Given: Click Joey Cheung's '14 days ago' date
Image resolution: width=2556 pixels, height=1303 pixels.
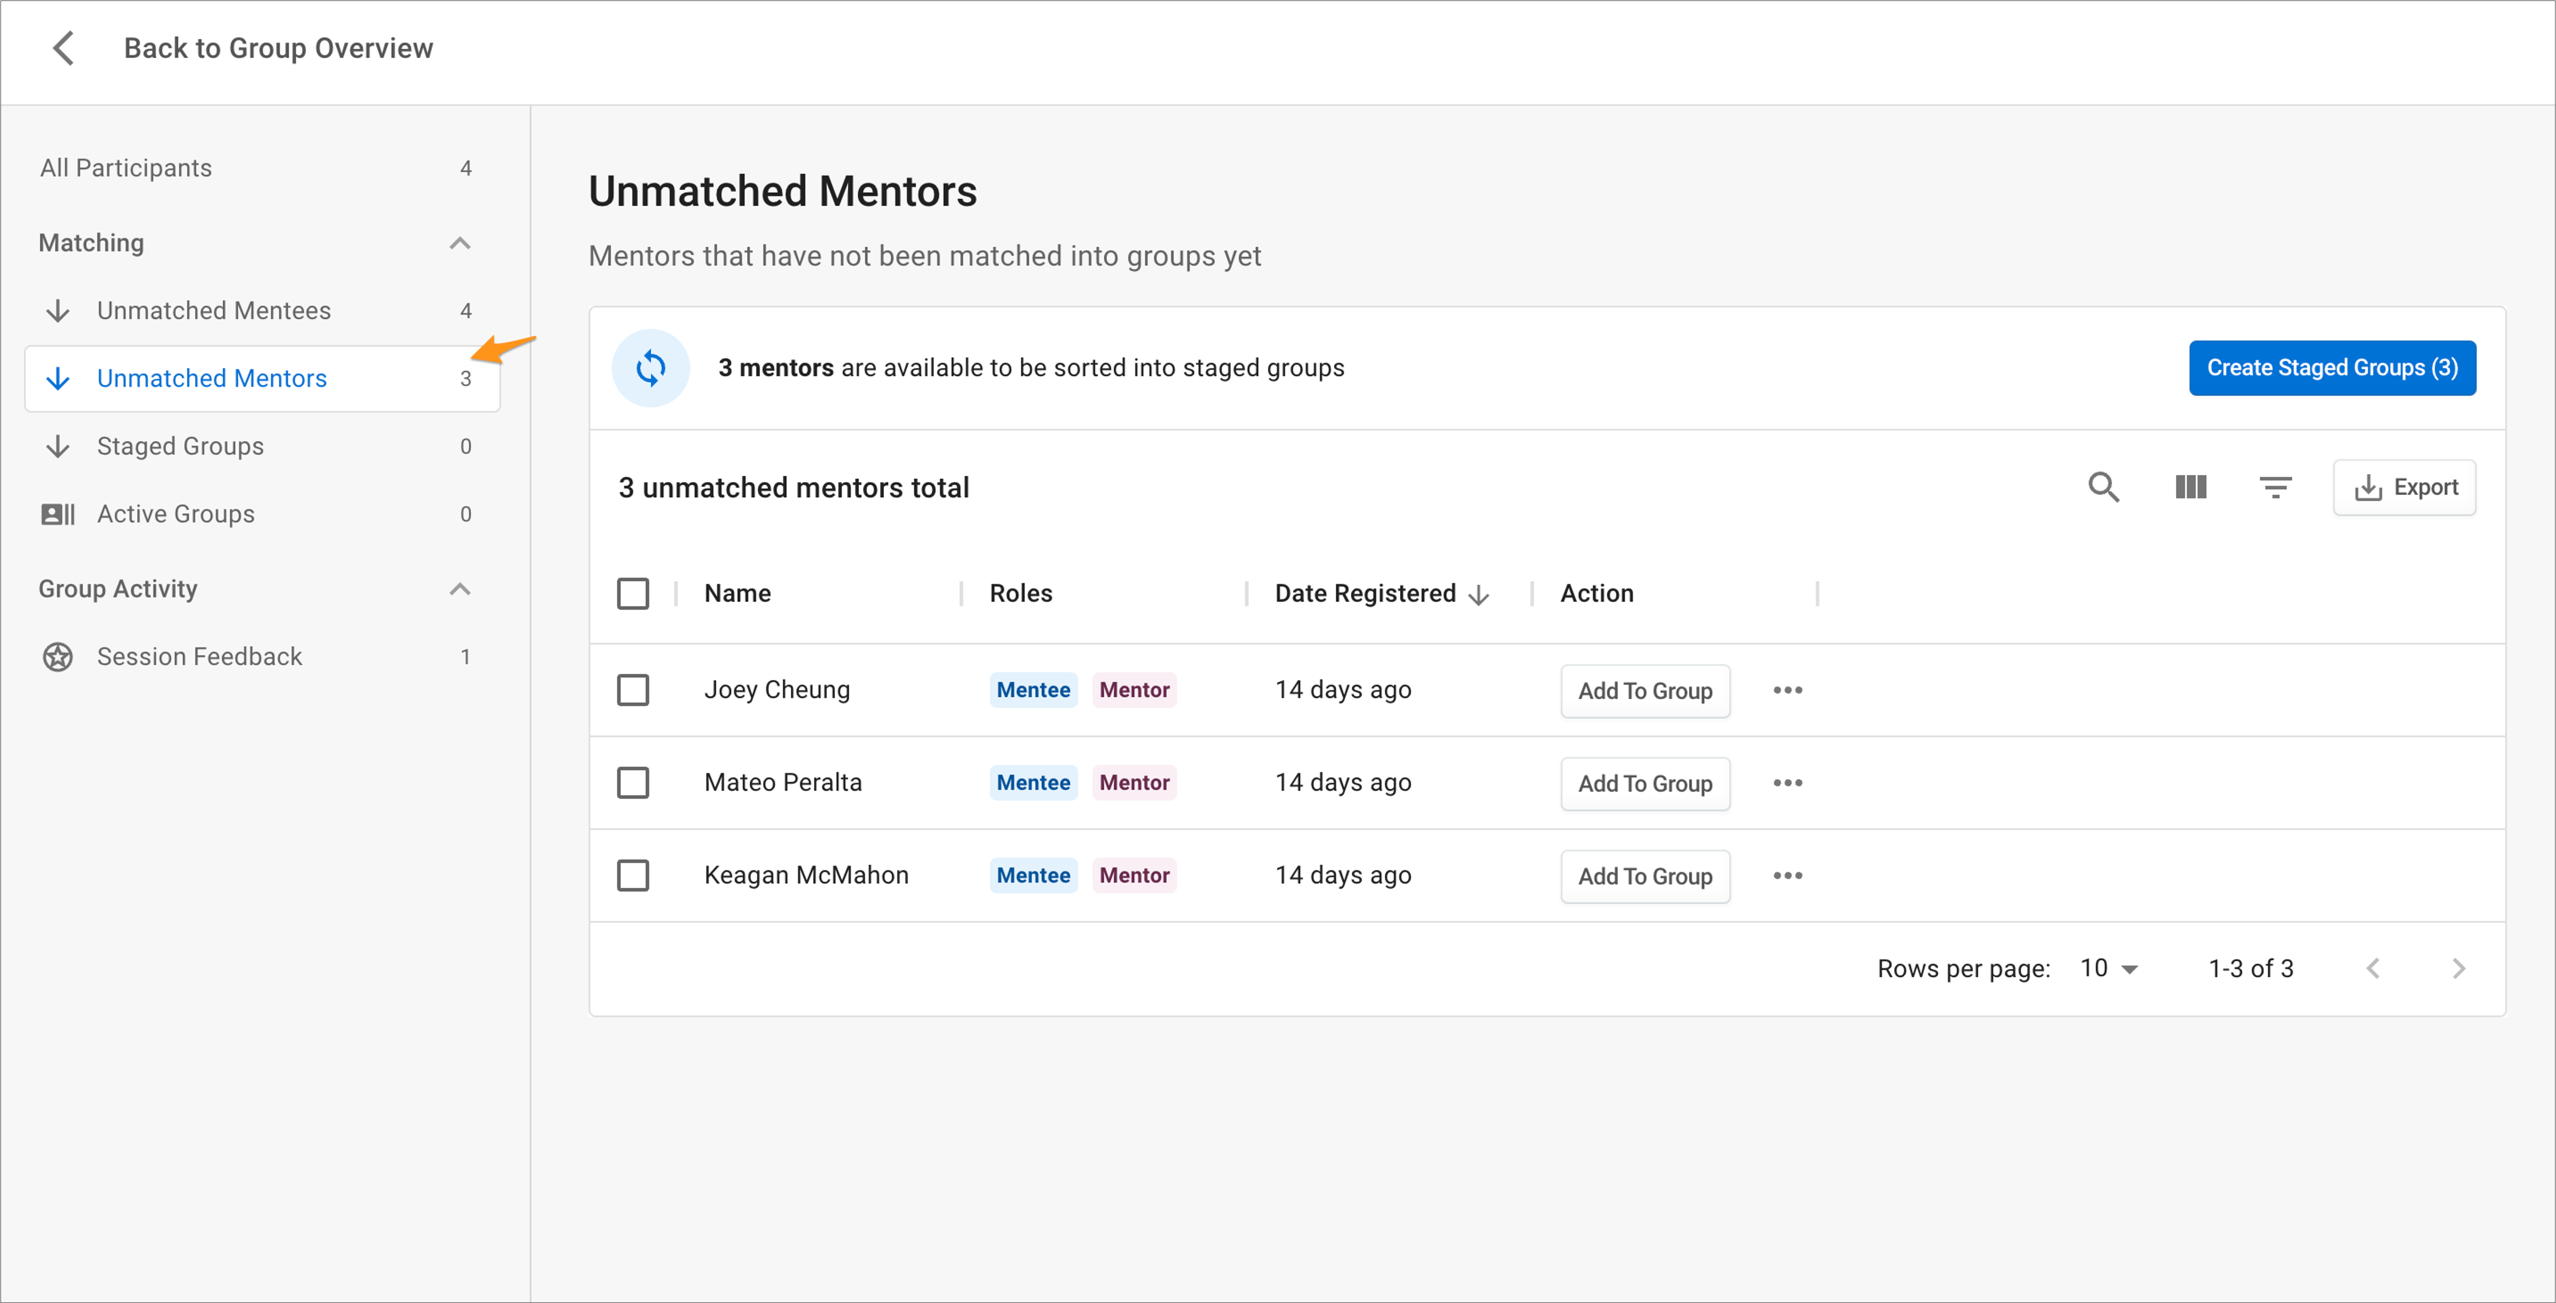Looking at the screenshot, I should (1343, 689).
